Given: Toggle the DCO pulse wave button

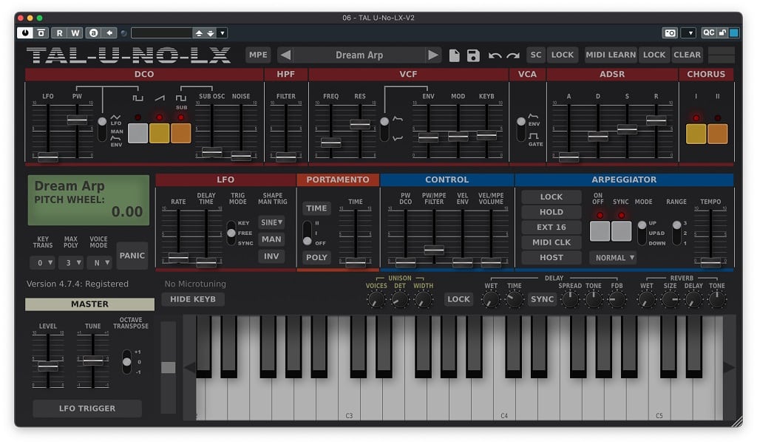Looking at the screenshot, I should [138, 133].
